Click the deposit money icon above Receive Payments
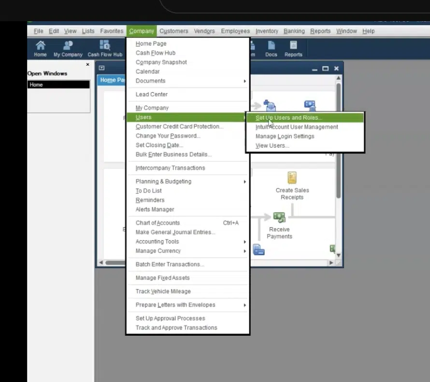 point(279,217)
